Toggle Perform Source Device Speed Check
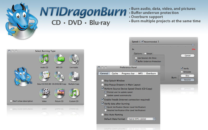 102,89
